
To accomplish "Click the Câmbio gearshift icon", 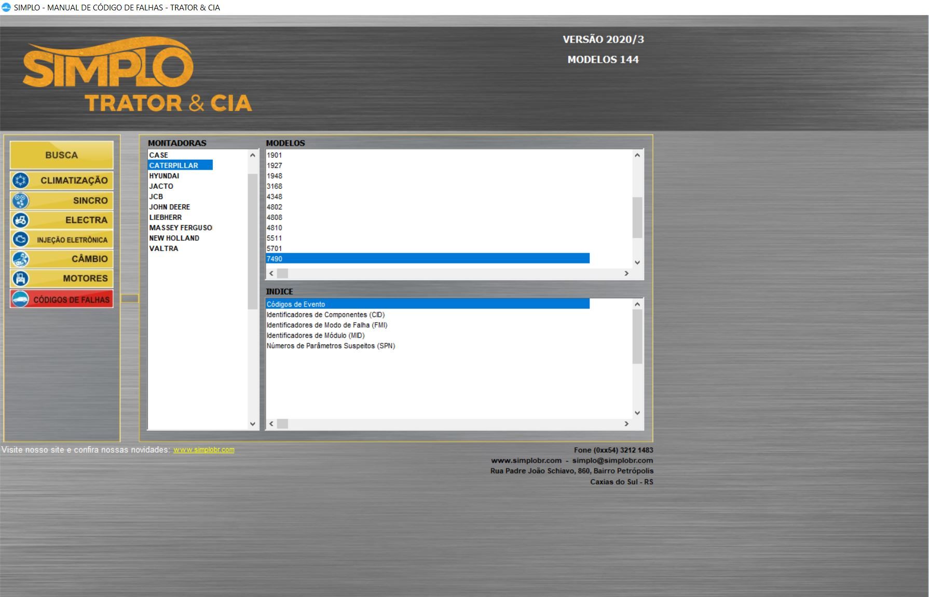I will (21, 259).
